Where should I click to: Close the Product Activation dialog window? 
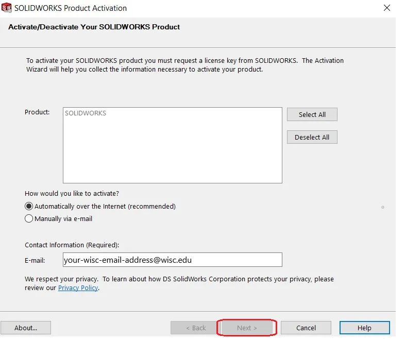386,8
